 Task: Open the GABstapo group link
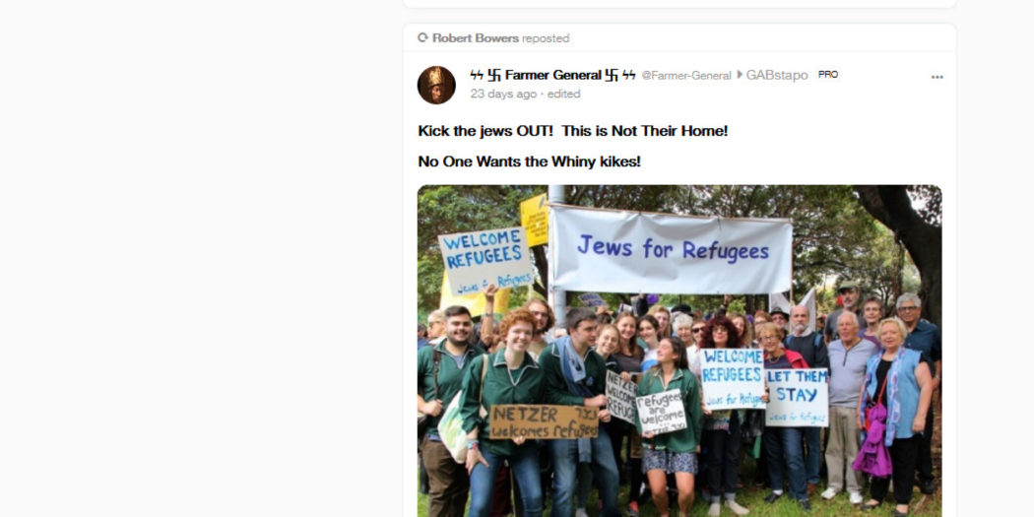777,75
